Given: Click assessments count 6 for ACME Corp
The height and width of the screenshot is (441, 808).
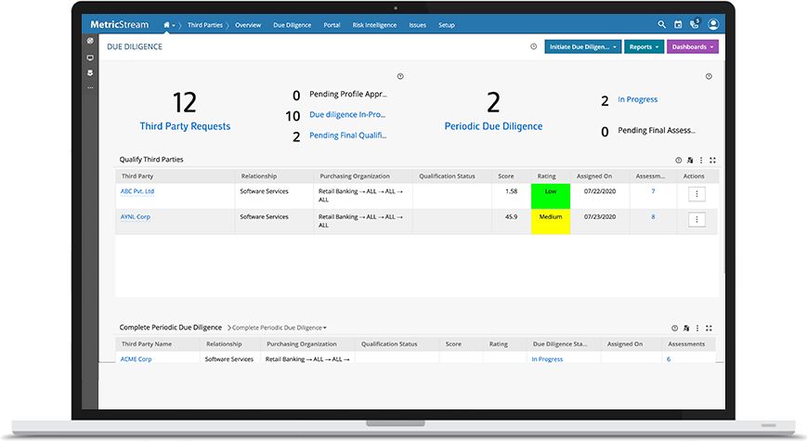Looking at the screenshot, I should 669,359.
